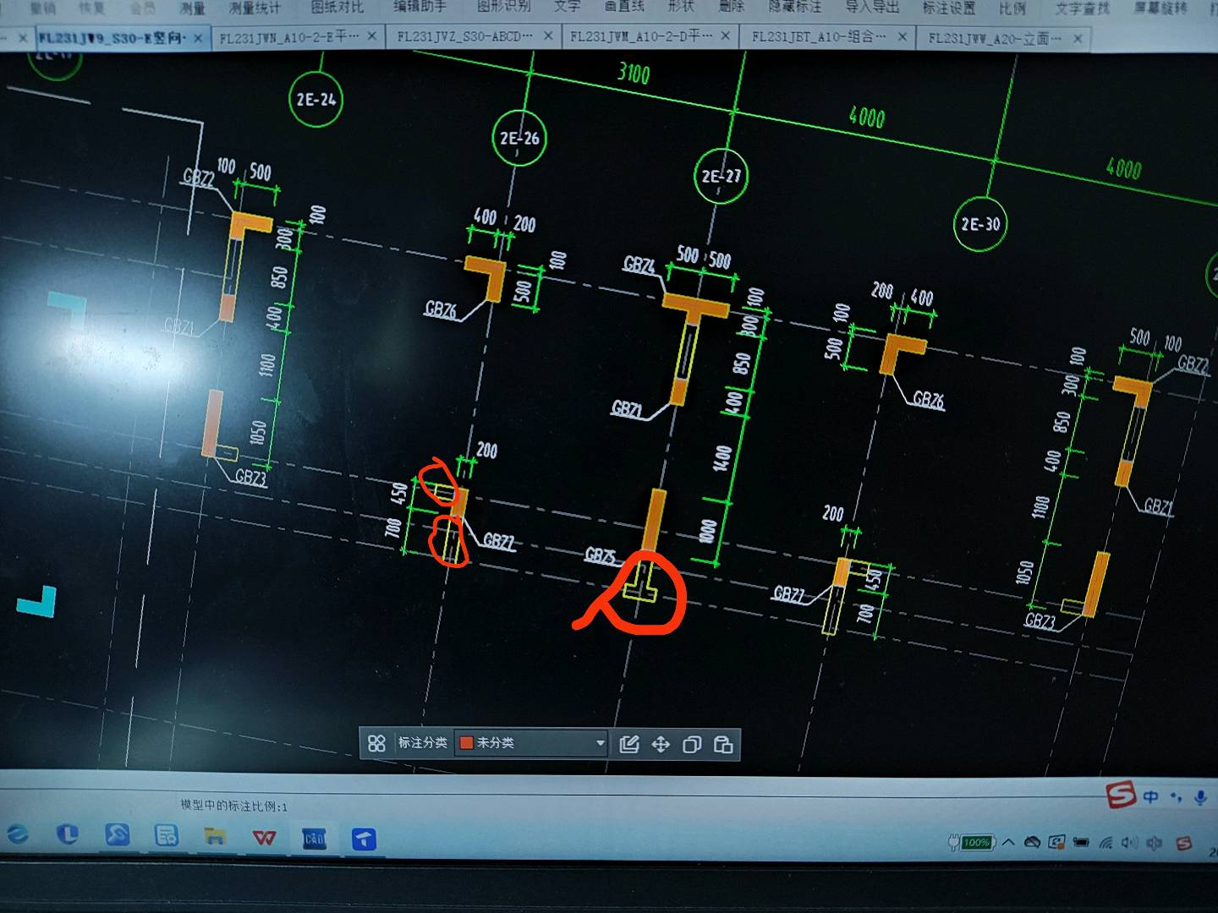
Task: Toggle Sogou 中 Chinese input mode
Action: pos(1150,796)
